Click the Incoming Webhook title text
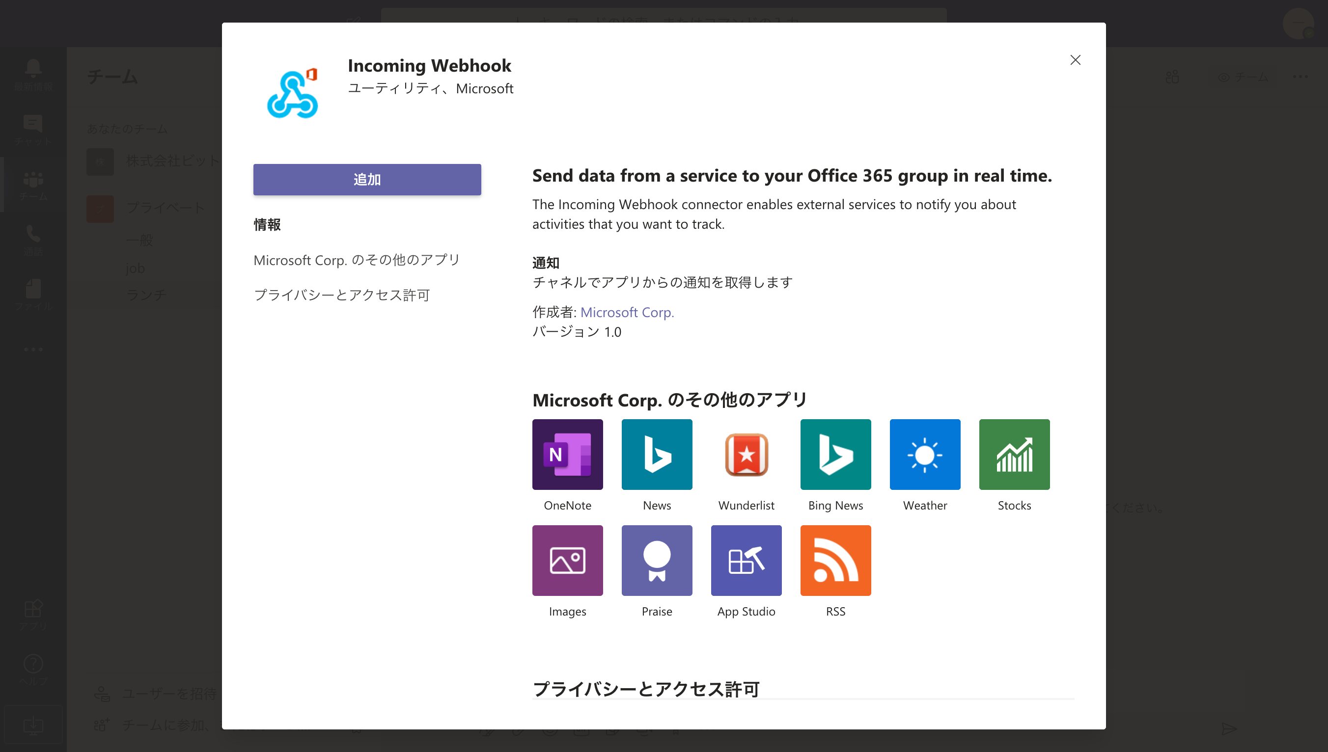Image resolution: width=1328 pixels, height=752 pixels. tap(429, 66)
